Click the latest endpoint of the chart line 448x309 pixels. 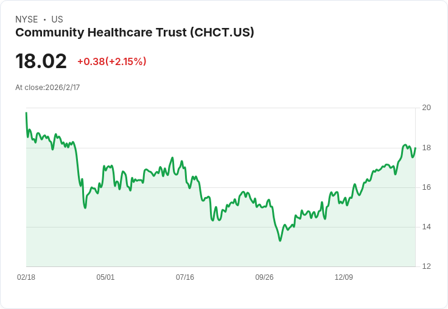pyautogui.click(x=415, y=148)
